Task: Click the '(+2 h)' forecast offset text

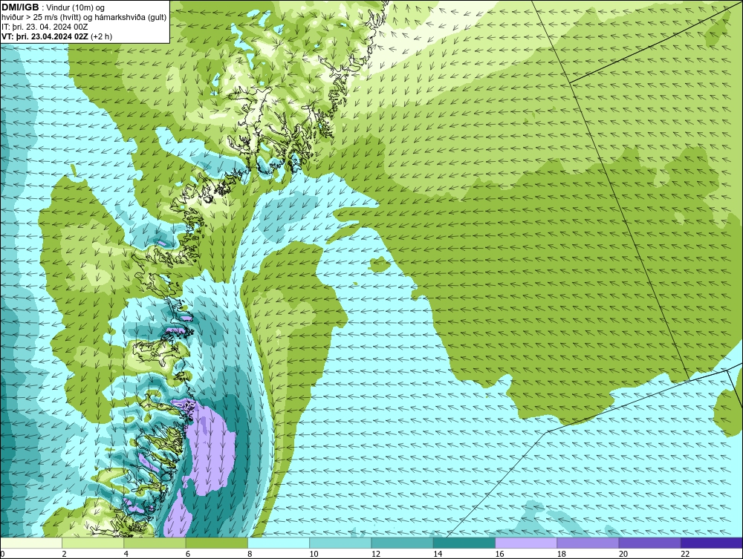Action: tap(101, 36)
